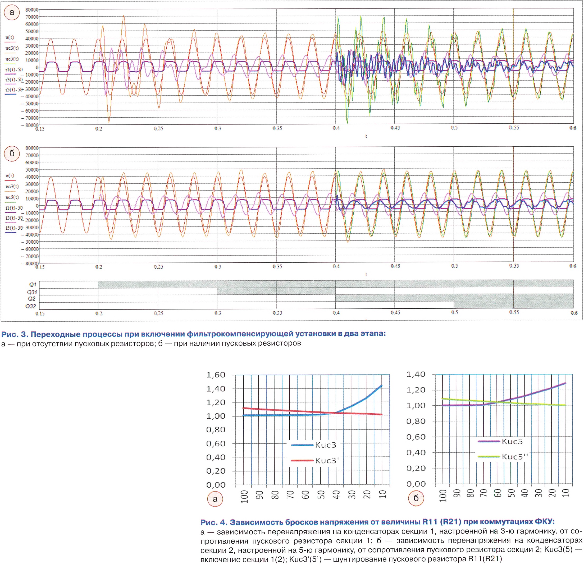Click the Q31 row label in the switching diagram
This screenshot has width=584, height=565.
tap(32, 292)
